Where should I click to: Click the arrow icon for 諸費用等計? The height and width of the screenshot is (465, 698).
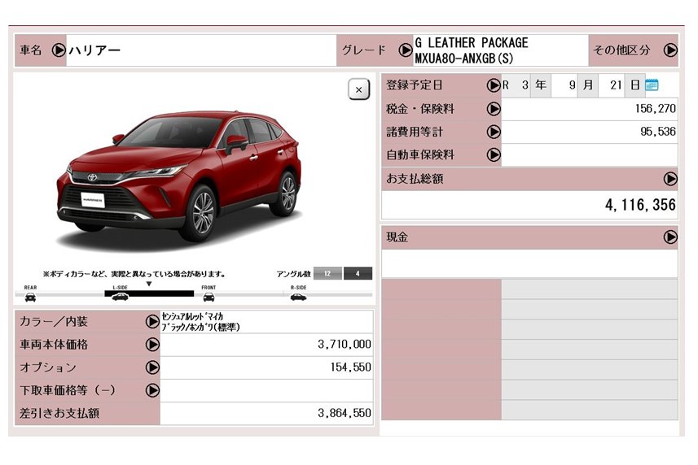(x=493, y=131)
